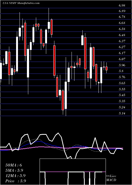Image resolution: width=132 pixels, height=185 pixels.
Task: Click the 6.58 price axis label
Action: pos(122,29)
